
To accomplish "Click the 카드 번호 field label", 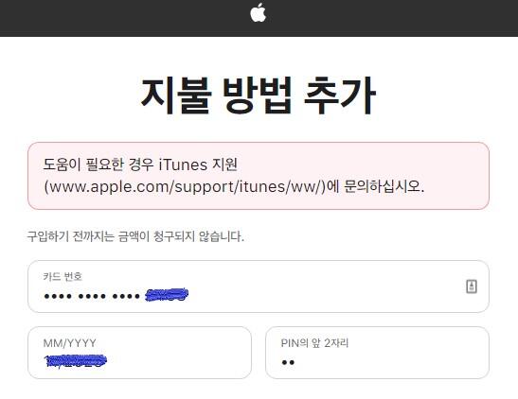I will (x=63, y=276).
